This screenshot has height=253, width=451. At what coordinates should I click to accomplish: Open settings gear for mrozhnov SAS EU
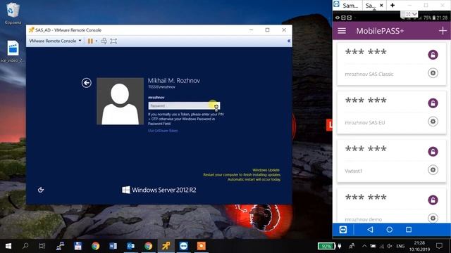[433, 122]
